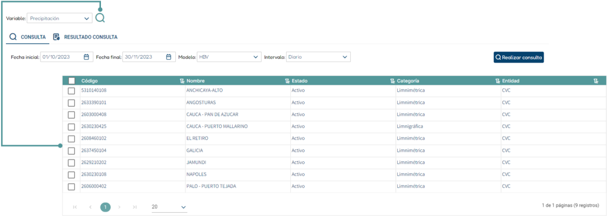The width and height of the screenshot is (608, 217).
Task: Sort by the Estado column header
Action: (x=300, y=81)
